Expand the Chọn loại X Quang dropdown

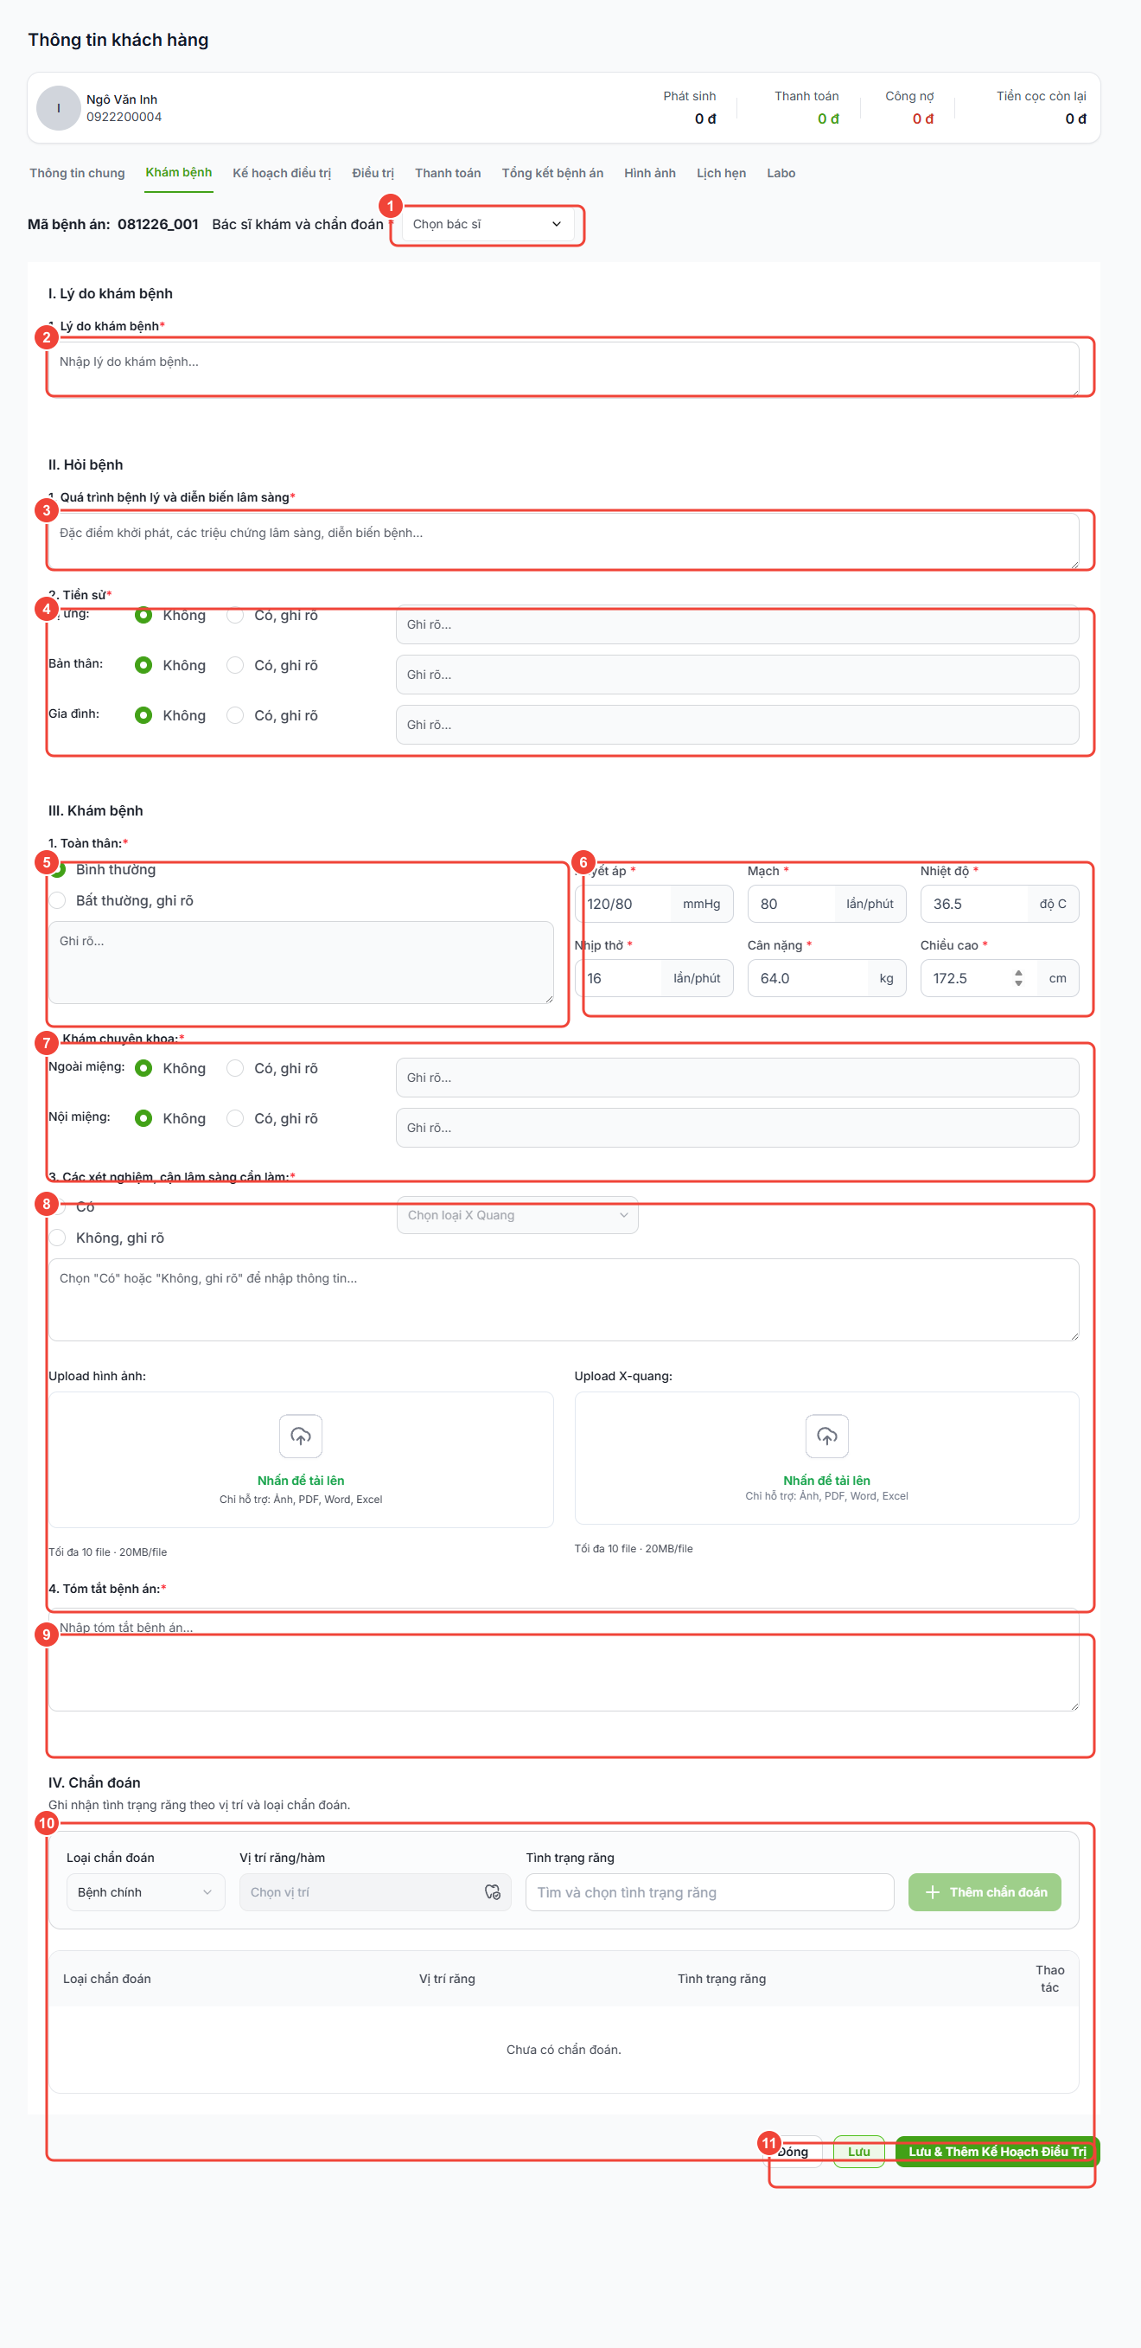[518, 1215]
